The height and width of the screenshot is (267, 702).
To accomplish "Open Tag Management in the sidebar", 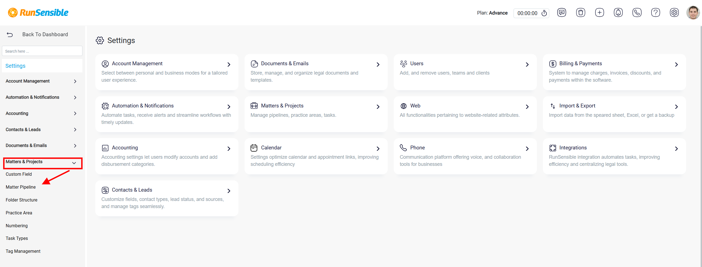I will [23, 251].
